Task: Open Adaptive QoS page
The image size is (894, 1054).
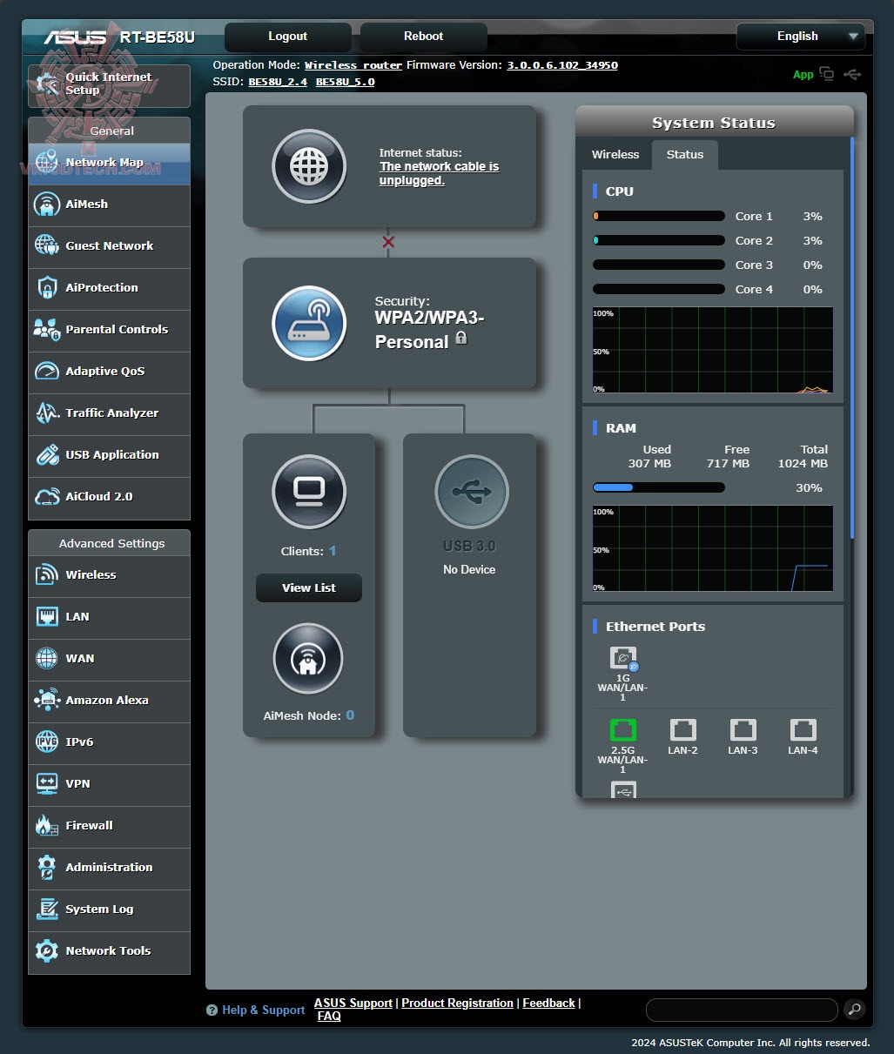Action: click(109, 372)
